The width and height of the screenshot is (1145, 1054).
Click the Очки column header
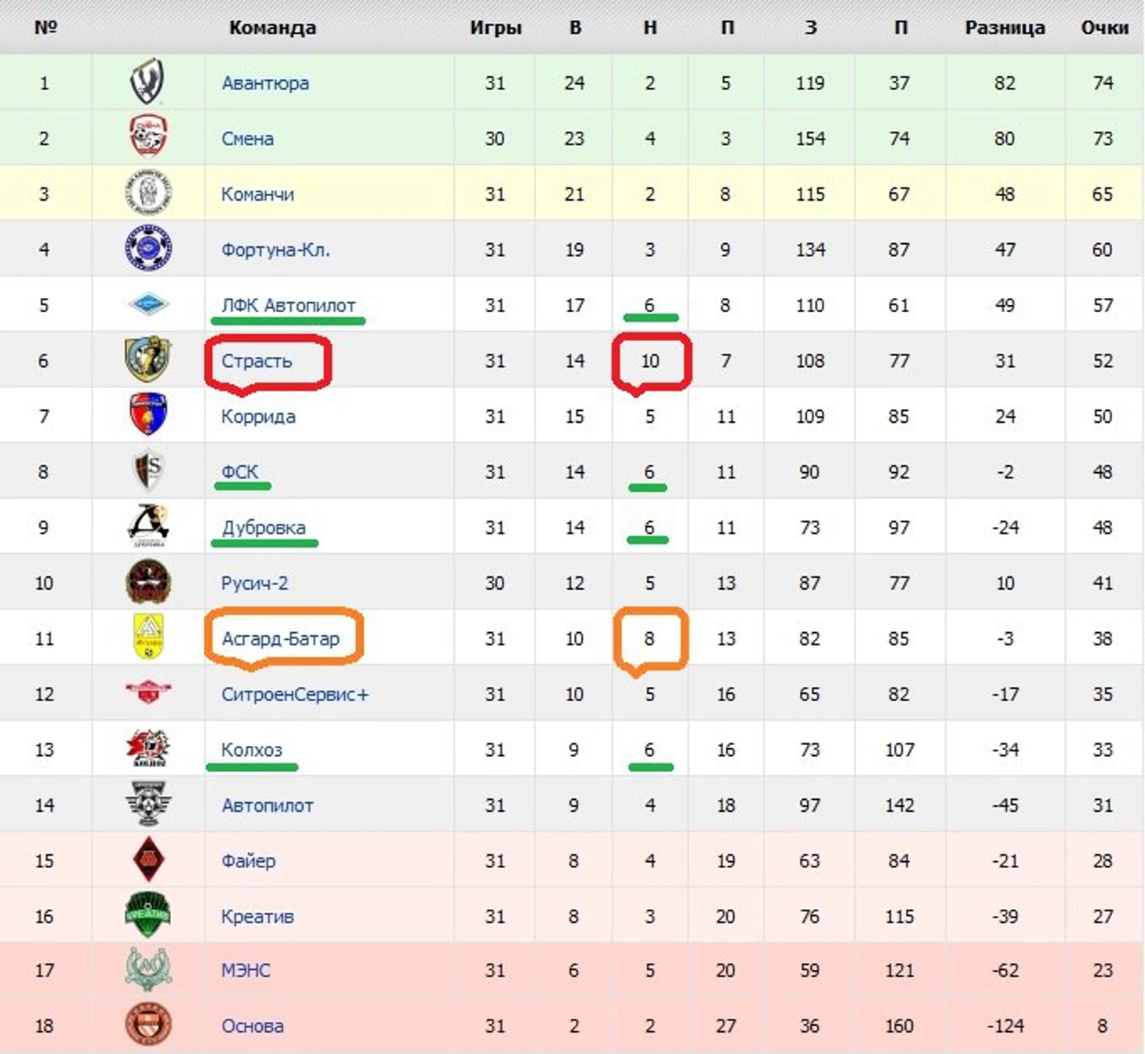(x=1104, y=27)
